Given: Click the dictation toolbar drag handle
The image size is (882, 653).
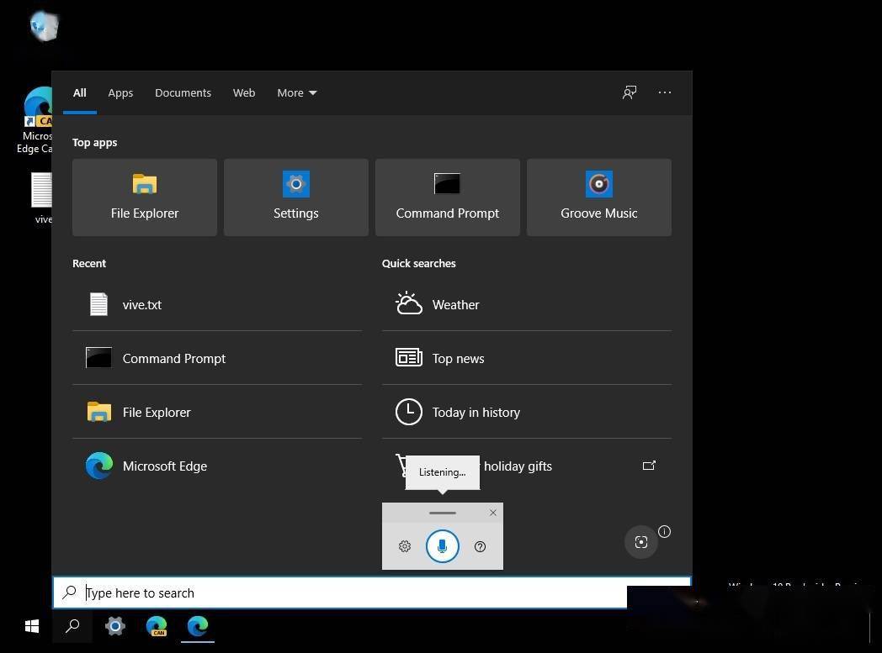Looking at the screenshot, I should click(442, 513).
